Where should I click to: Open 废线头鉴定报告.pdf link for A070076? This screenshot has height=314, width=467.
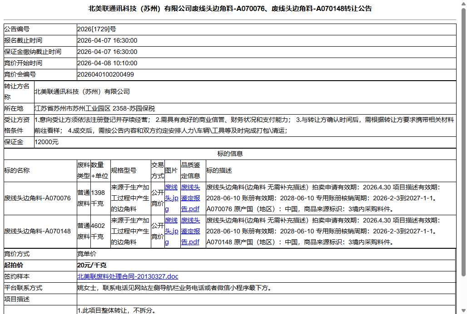(x=190, y=198)
